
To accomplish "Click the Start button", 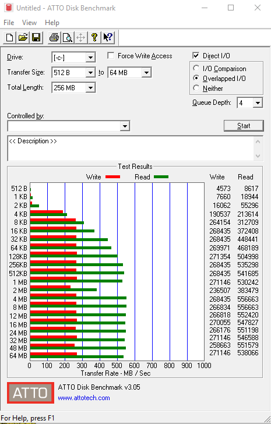I will pos(244,126).
